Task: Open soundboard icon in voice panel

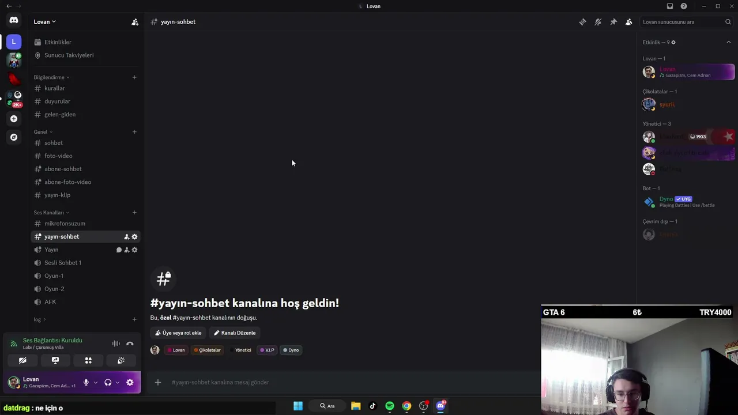Action: coord(121,360)
